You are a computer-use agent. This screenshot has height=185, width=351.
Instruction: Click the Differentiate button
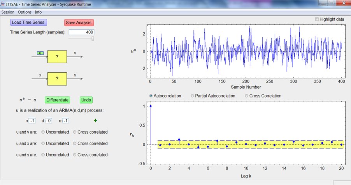(58, 100)
